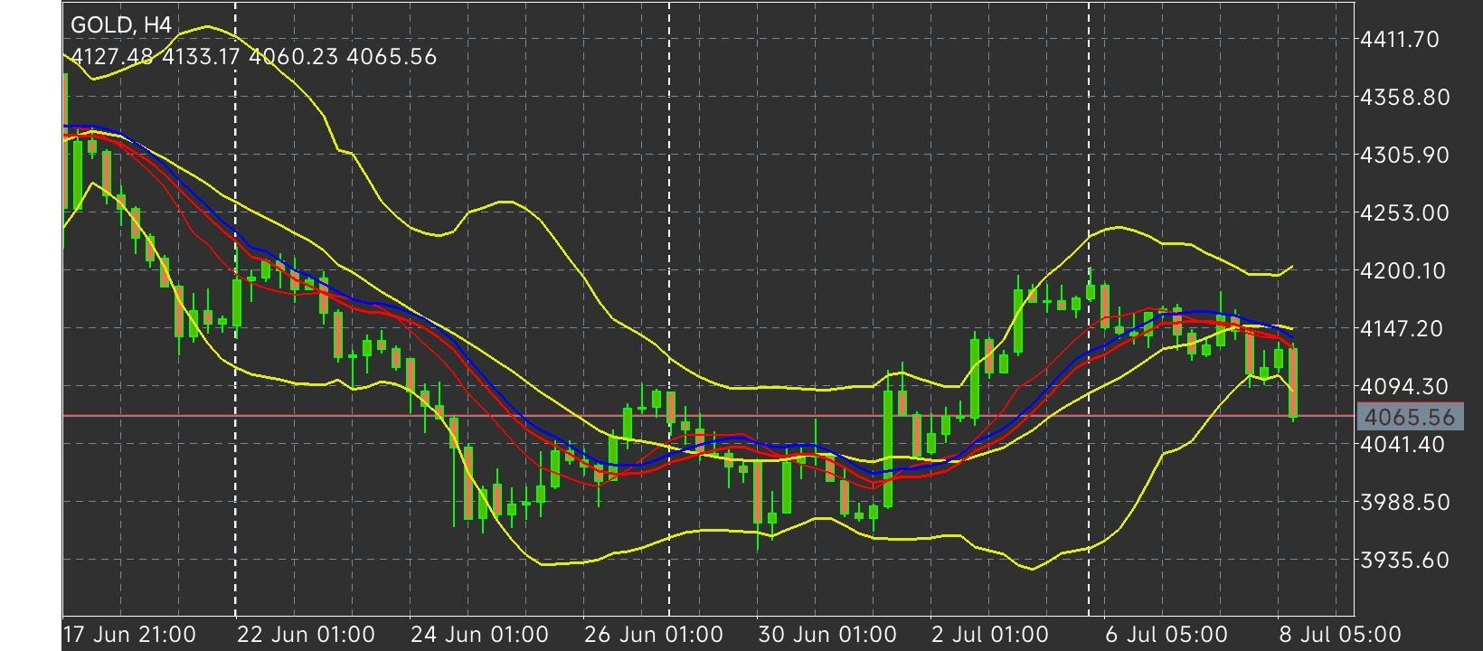Select the 4253.00 price level label

click(x=1405, y=212)
